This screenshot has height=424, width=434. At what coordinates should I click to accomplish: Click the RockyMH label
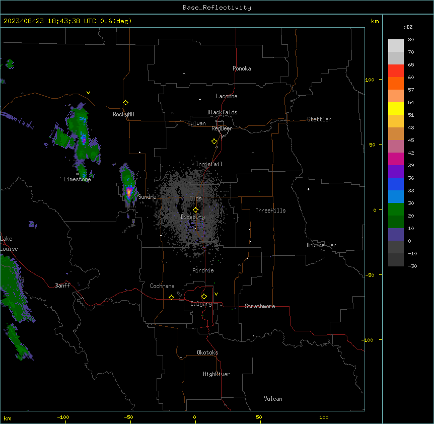pos(123,114)
